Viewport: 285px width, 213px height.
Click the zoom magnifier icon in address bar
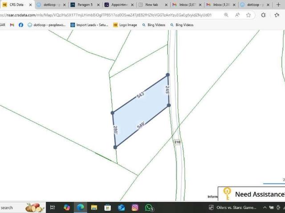[226, 15]
